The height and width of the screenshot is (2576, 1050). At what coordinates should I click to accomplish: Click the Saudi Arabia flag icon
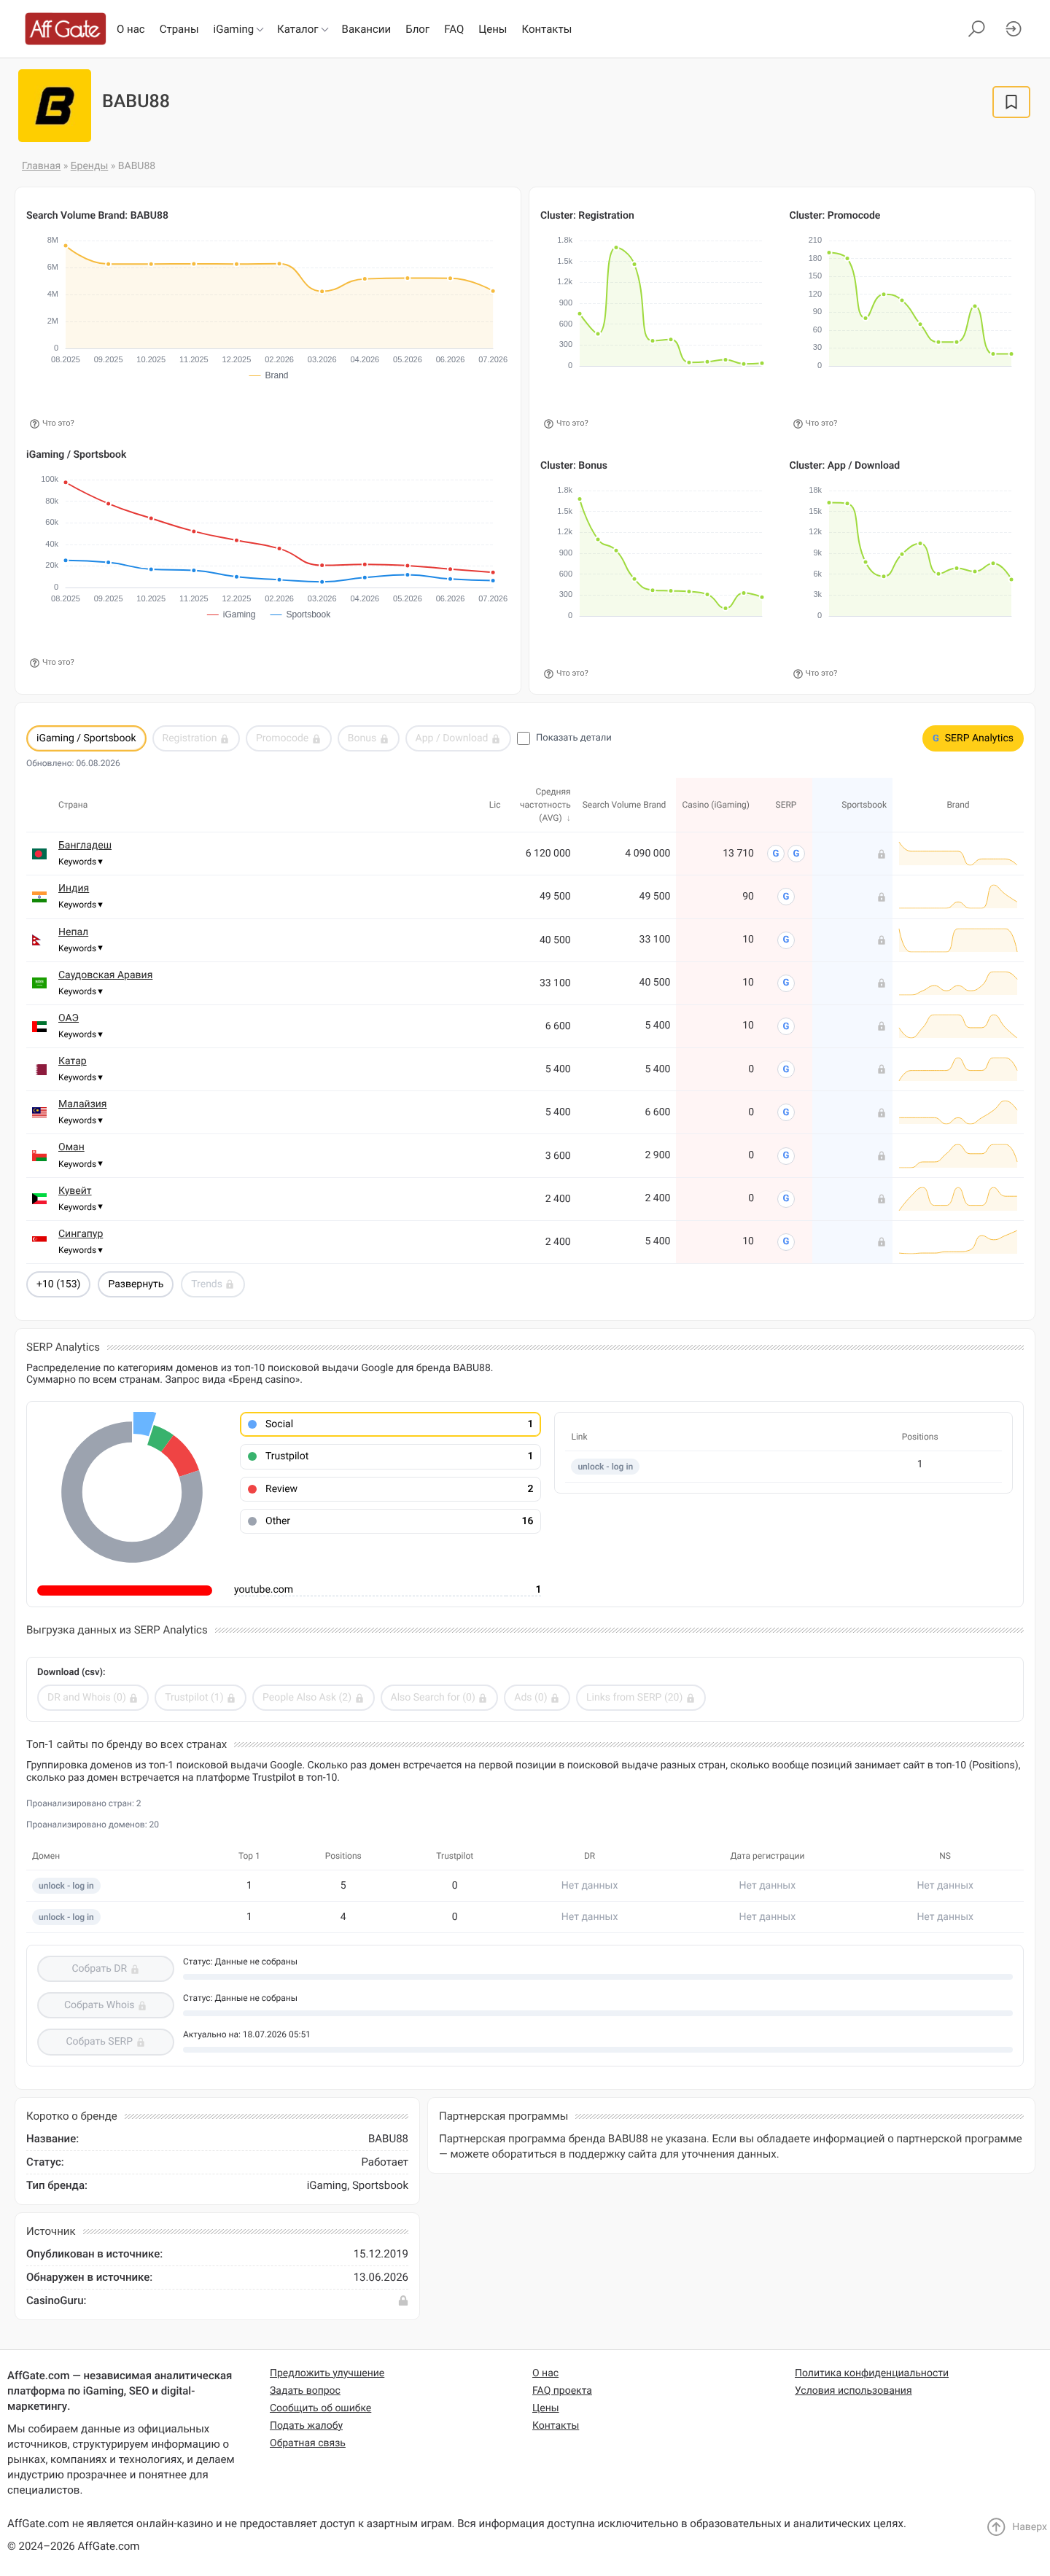[39, 983]
